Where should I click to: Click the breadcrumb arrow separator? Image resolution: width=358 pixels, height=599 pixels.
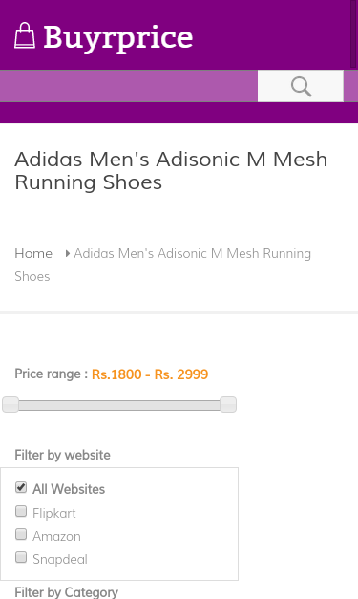pyautogui.click(x=68, y=253)
